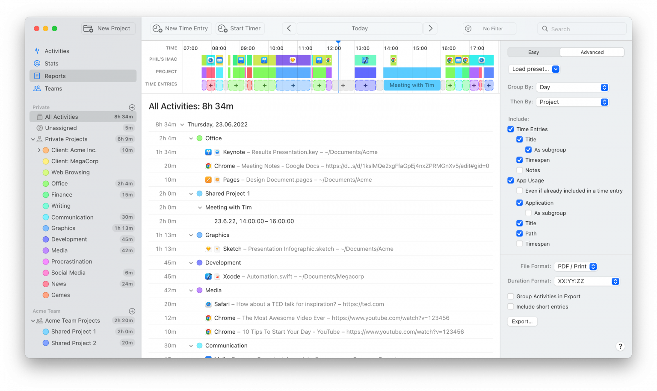Disable the App Usage checkbox
The height and width of the screenshot is (391, 657).
pos(510,180)
